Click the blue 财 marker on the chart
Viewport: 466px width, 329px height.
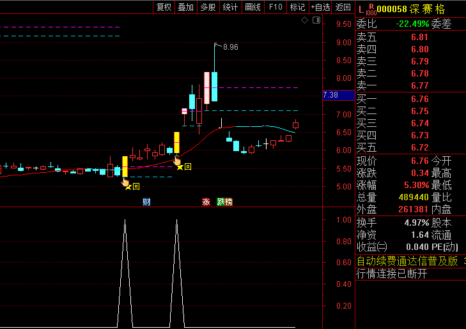(x=146, y=202)
